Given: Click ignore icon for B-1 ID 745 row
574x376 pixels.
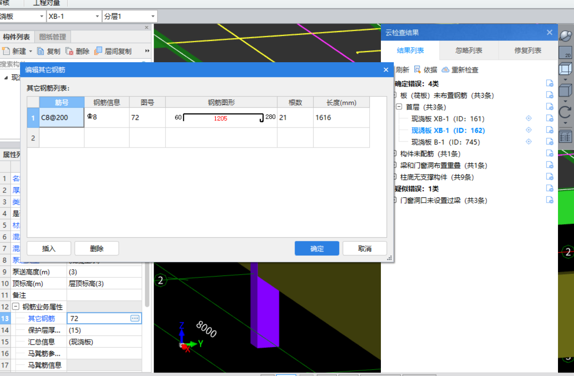Looking at the screenshot, I should point(550,142).
